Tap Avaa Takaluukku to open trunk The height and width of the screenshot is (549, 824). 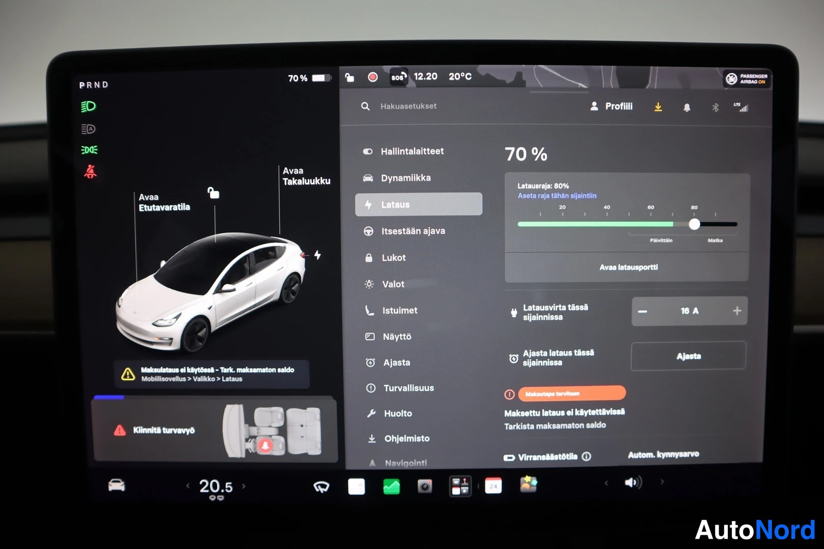[x=306, y=176]
